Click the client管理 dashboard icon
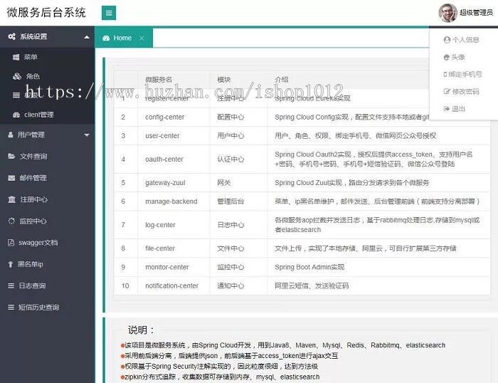 point(16,115)
